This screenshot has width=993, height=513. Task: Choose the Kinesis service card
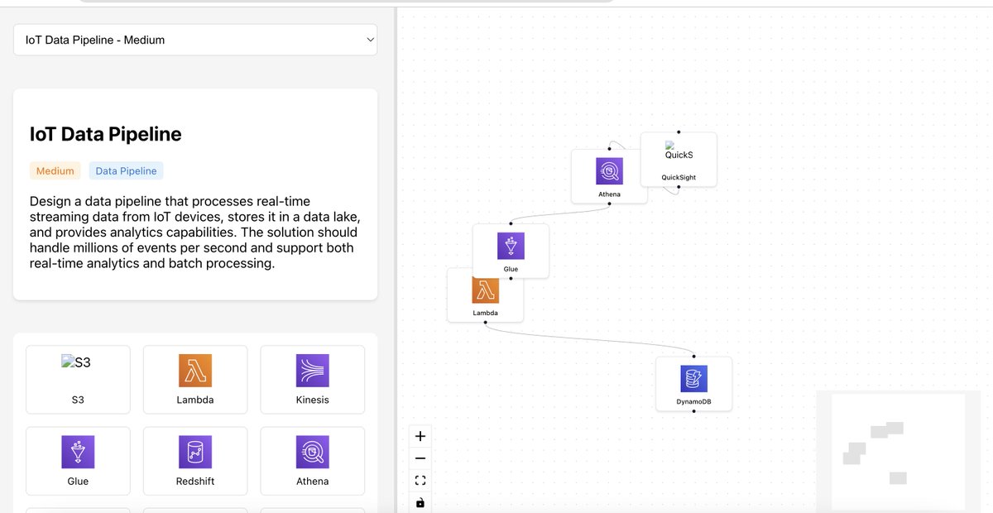click(313, 379)
